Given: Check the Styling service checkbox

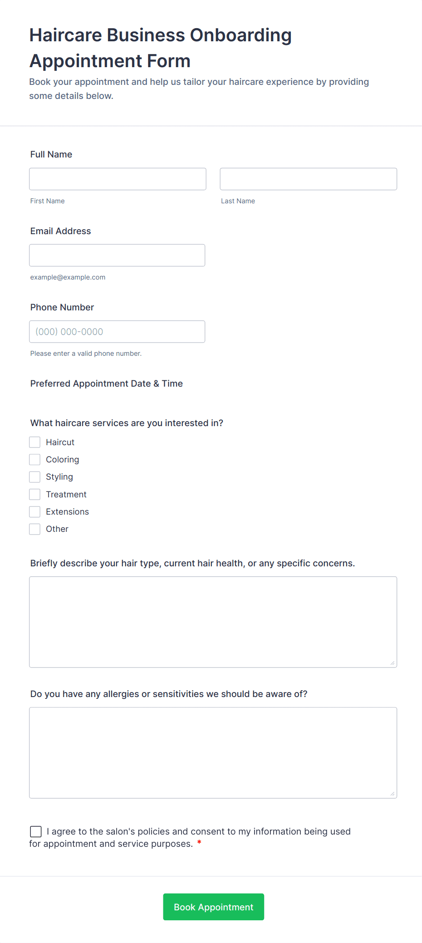Looking at the screenshot, I should tap(35, 476).
